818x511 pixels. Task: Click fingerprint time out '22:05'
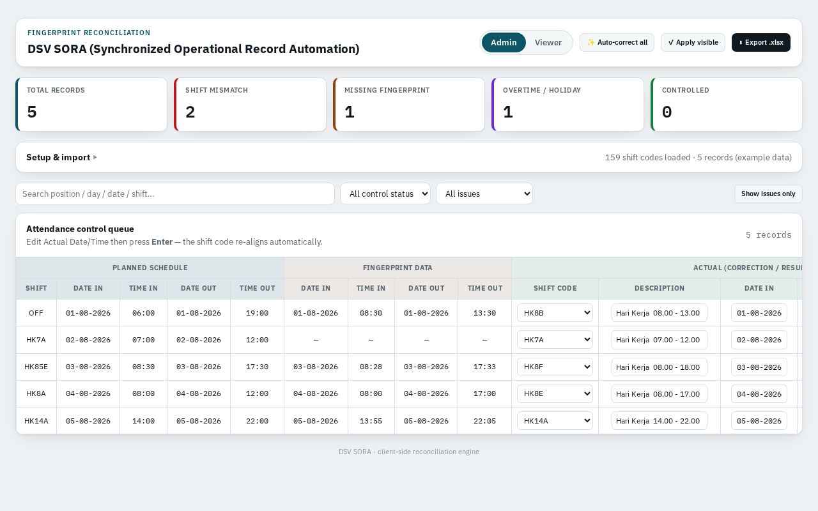(484, 421)
